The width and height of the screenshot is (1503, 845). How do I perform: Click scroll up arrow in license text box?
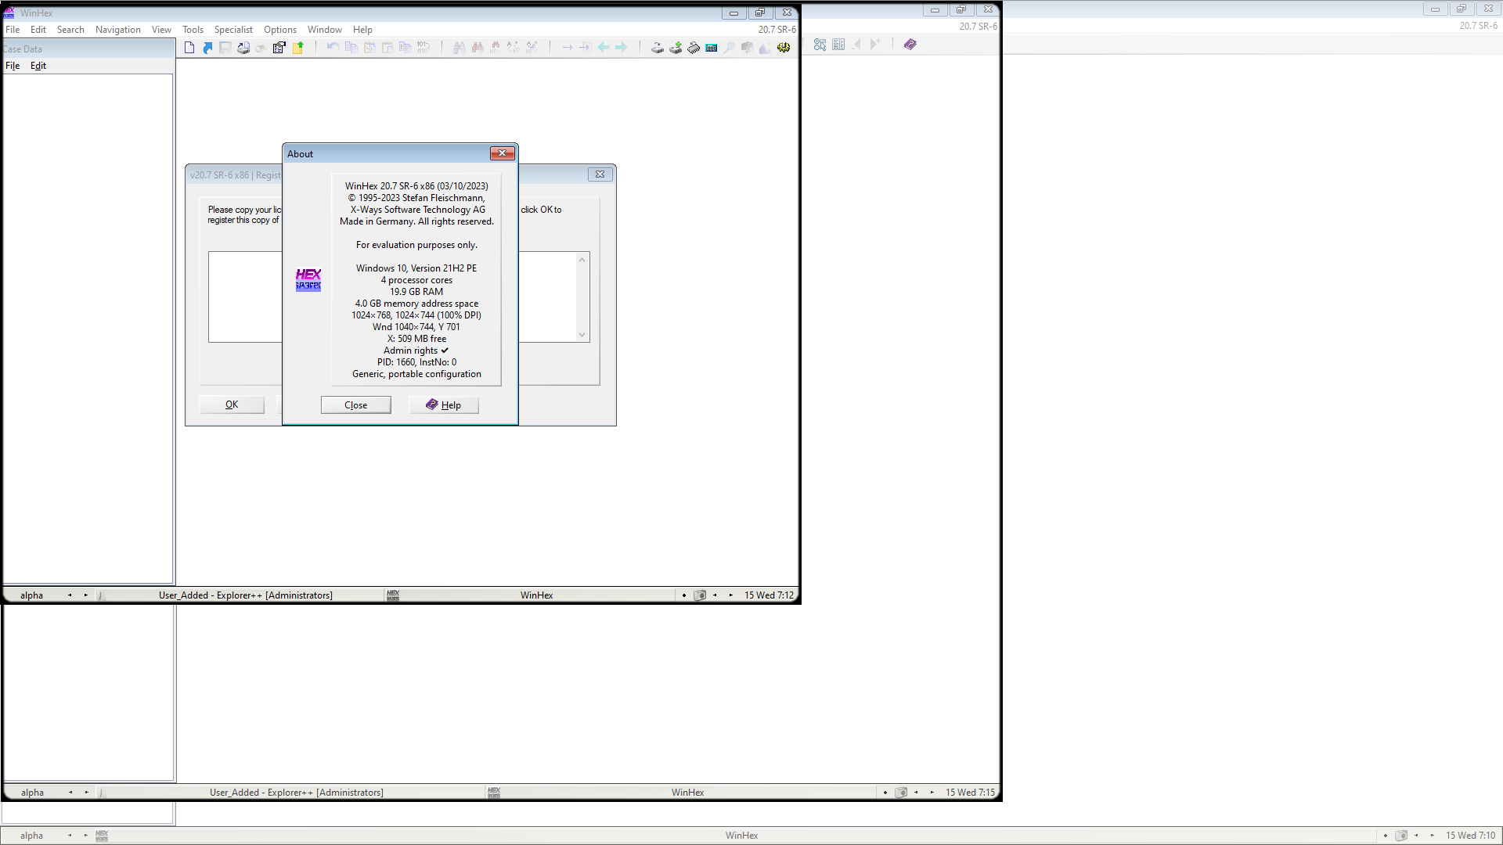582,260
